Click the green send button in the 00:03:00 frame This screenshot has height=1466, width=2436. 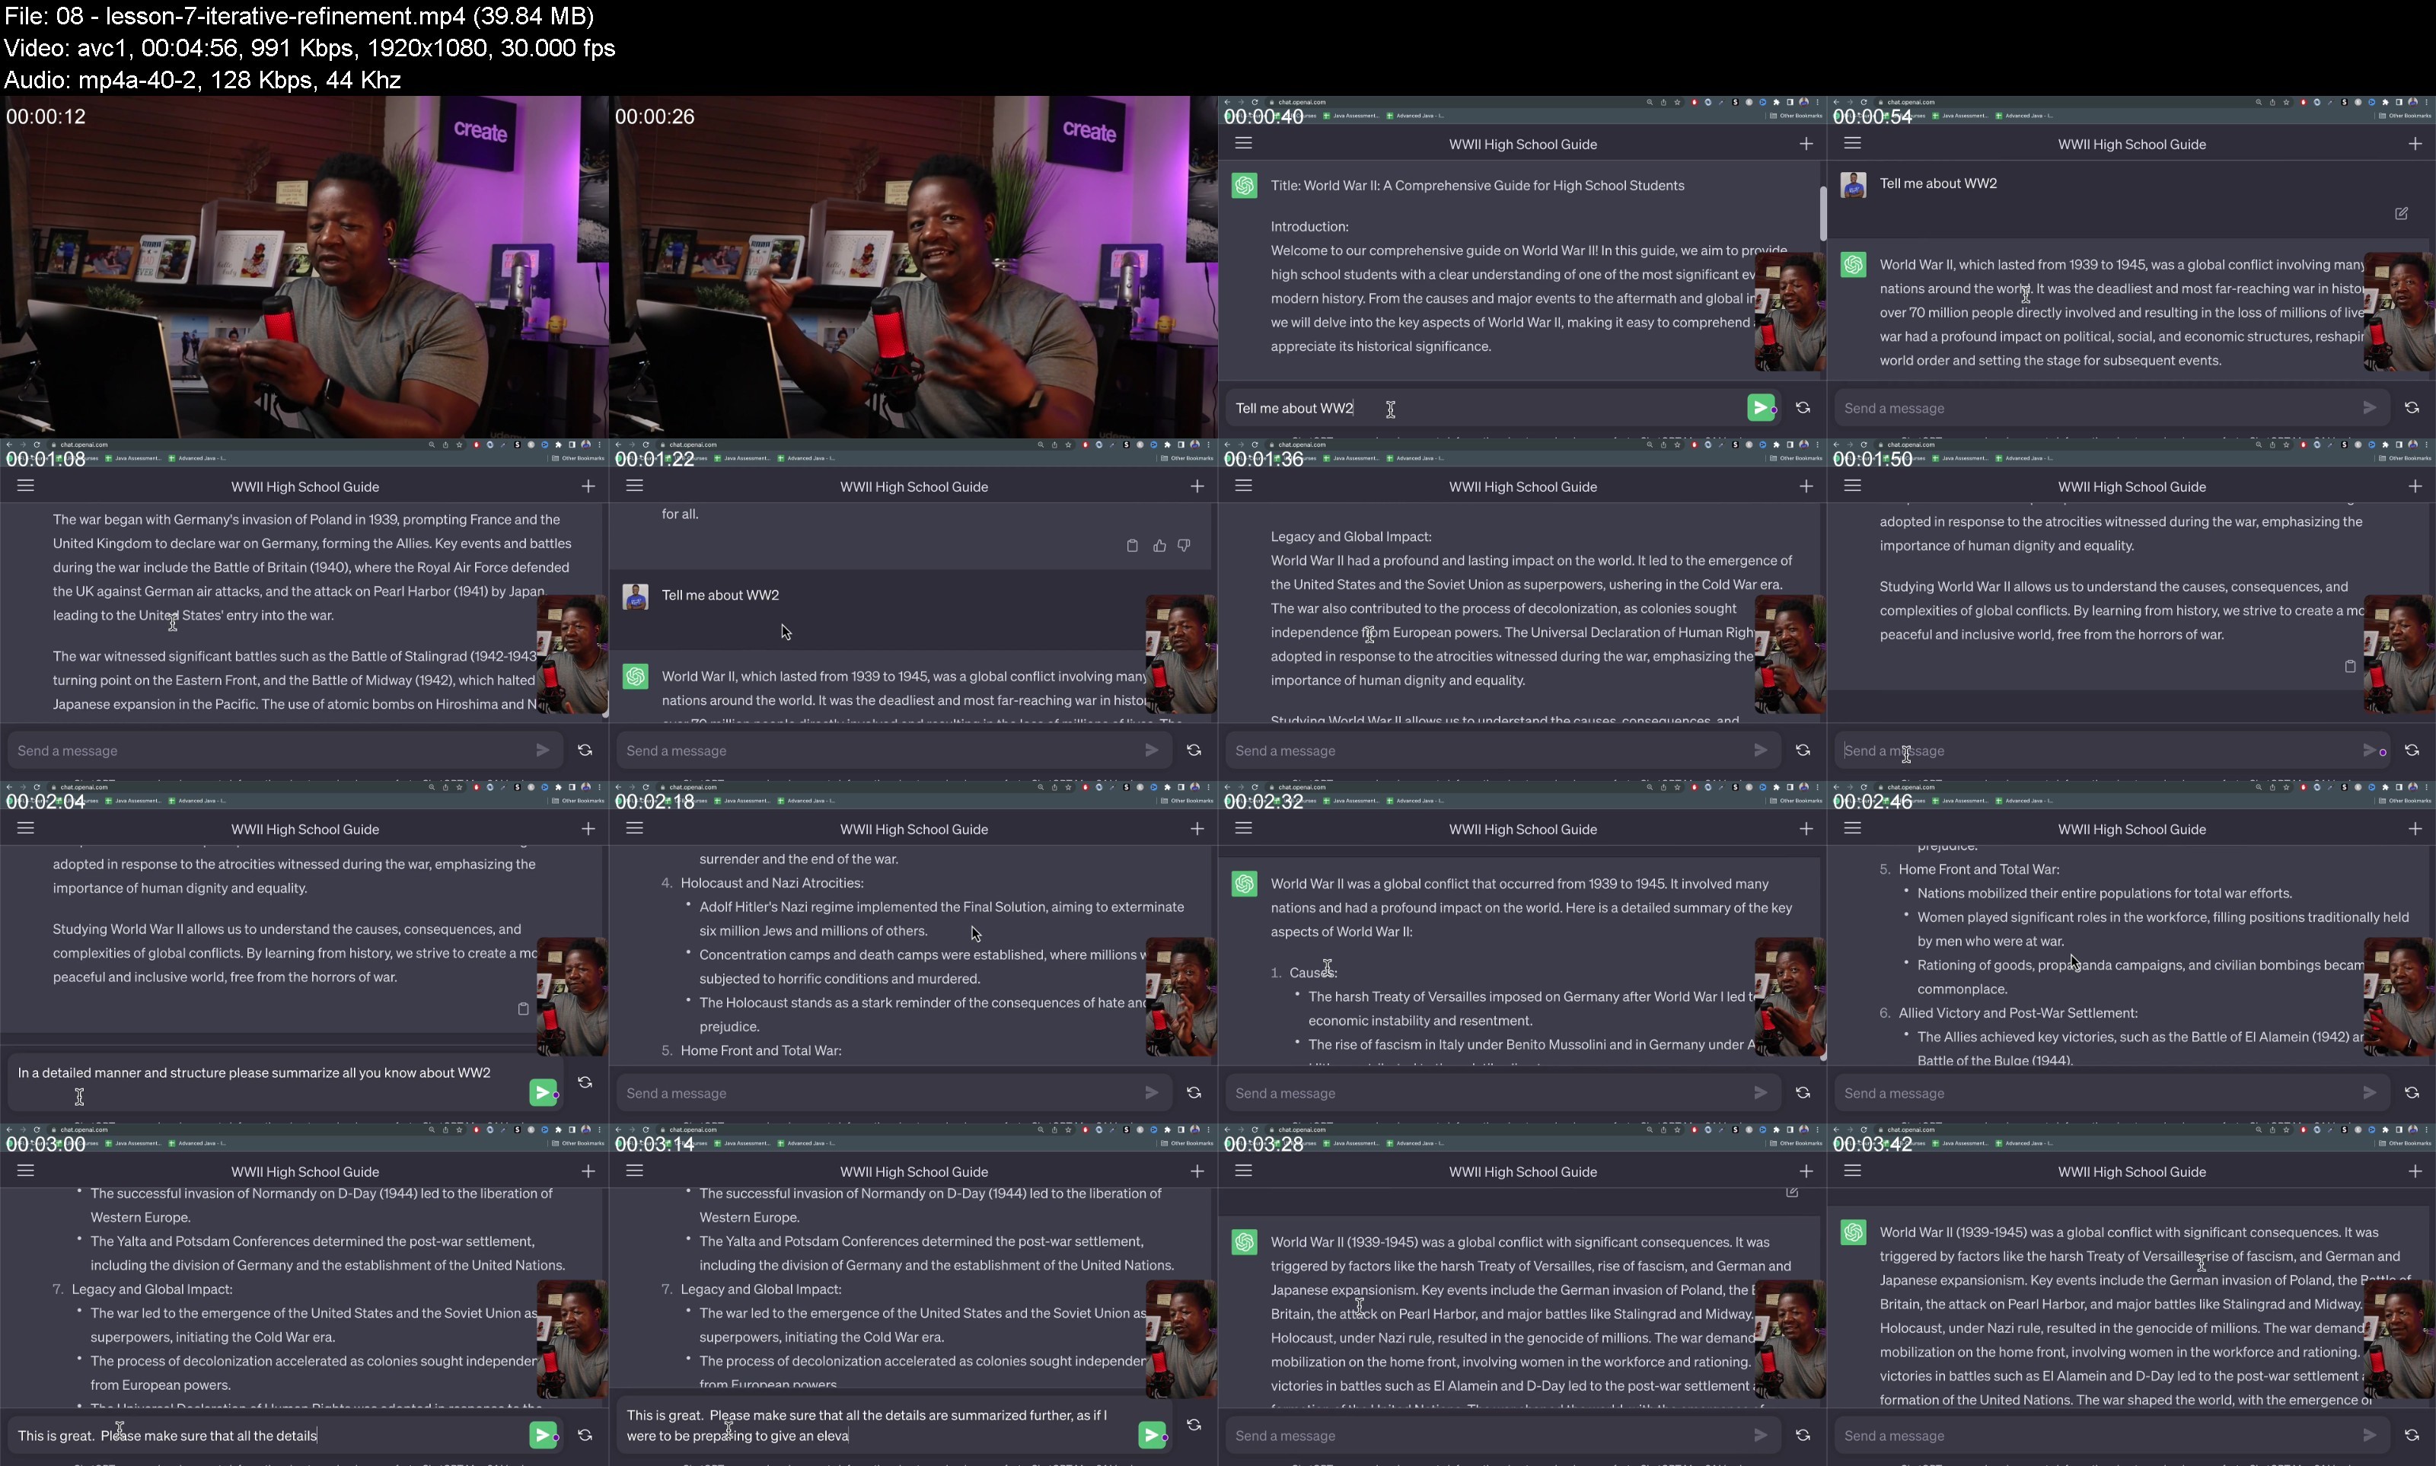[542, 1434]
